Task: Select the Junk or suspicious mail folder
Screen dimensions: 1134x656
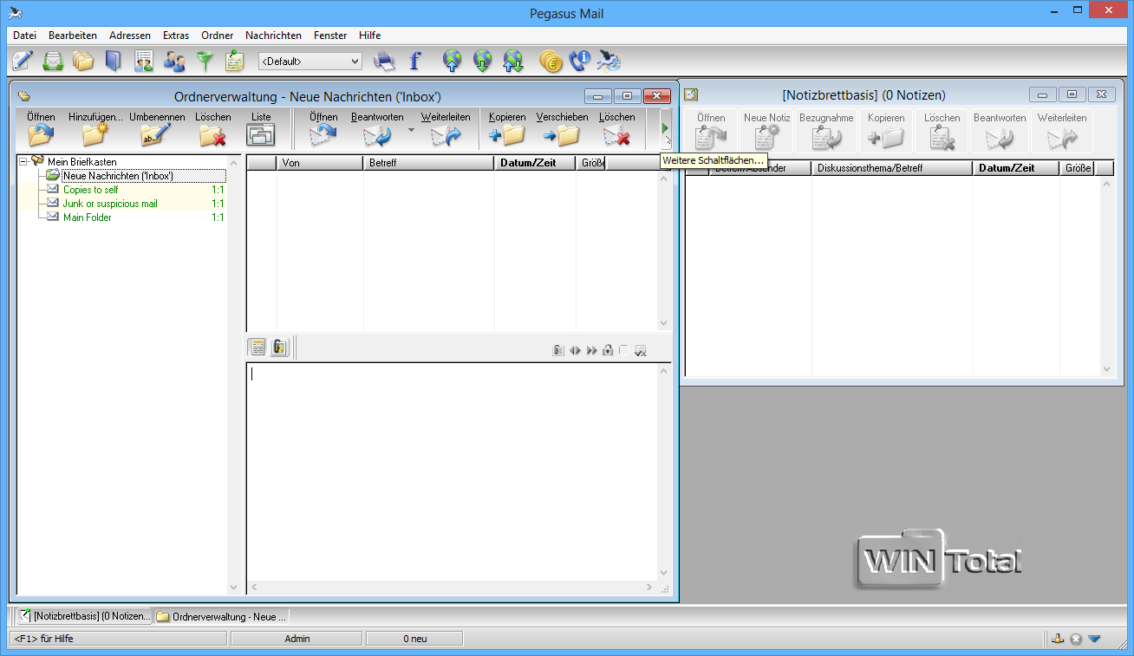Action: click(x=110, y=204)
